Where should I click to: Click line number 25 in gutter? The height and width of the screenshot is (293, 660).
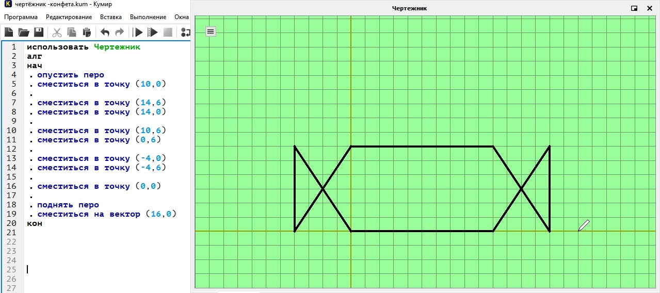point(12,270)
